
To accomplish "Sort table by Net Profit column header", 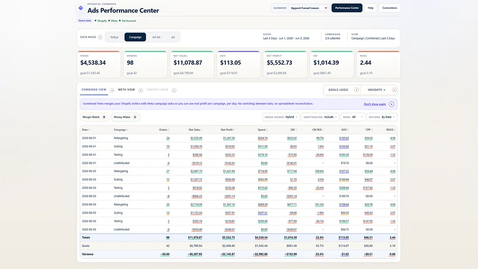I will coord(228,130).
